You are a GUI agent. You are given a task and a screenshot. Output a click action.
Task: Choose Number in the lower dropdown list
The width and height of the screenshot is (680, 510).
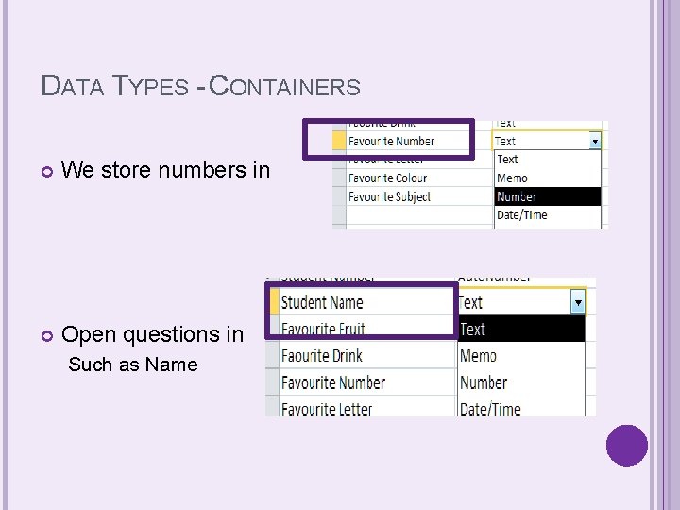[521, 382]
